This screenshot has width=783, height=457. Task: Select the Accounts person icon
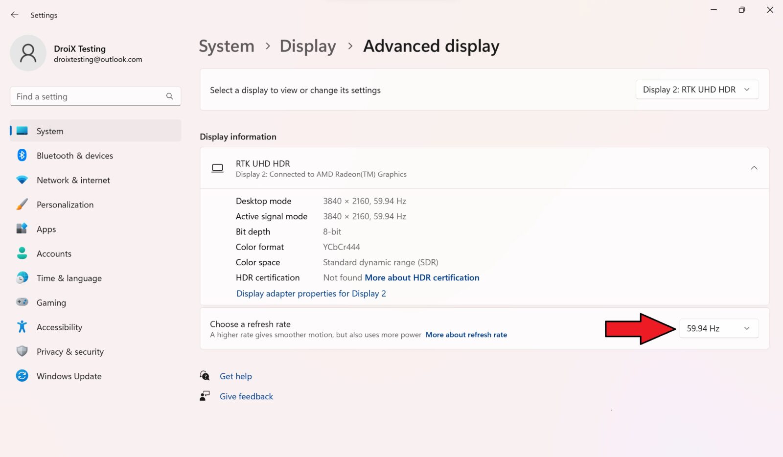[22, 253]
